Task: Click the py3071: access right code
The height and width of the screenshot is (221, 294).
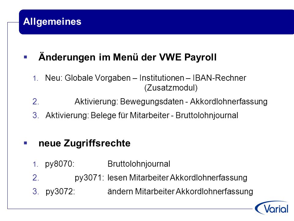Action: [89, 178]
